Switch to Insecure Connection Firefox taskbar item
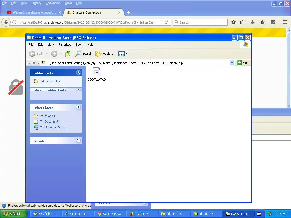 pos(142,214)
